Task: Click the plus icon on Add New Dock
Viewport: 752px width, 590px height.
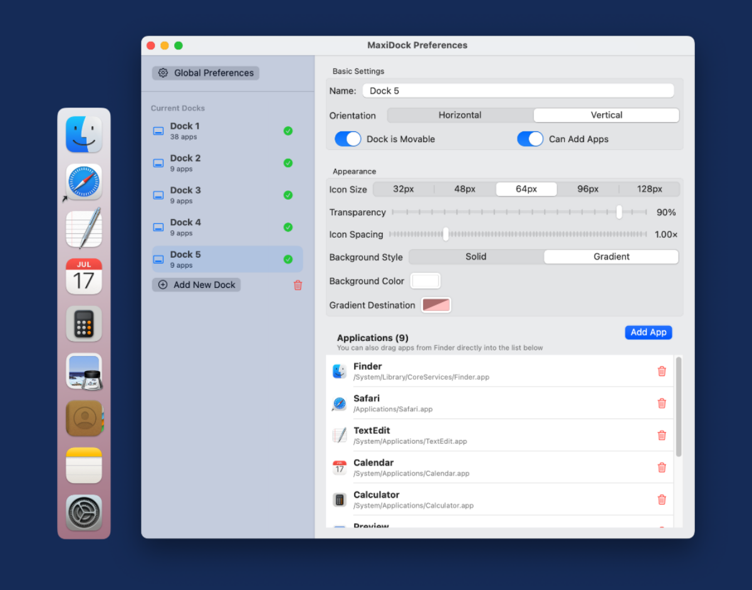Action: pyautogui.click(x=163, y=285)
